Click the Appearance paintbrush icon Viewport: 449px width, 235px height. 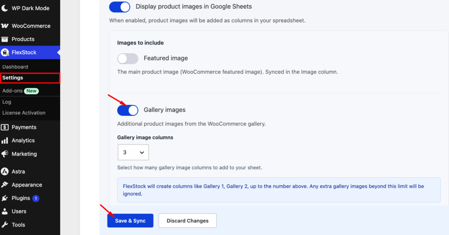(4, 185)
